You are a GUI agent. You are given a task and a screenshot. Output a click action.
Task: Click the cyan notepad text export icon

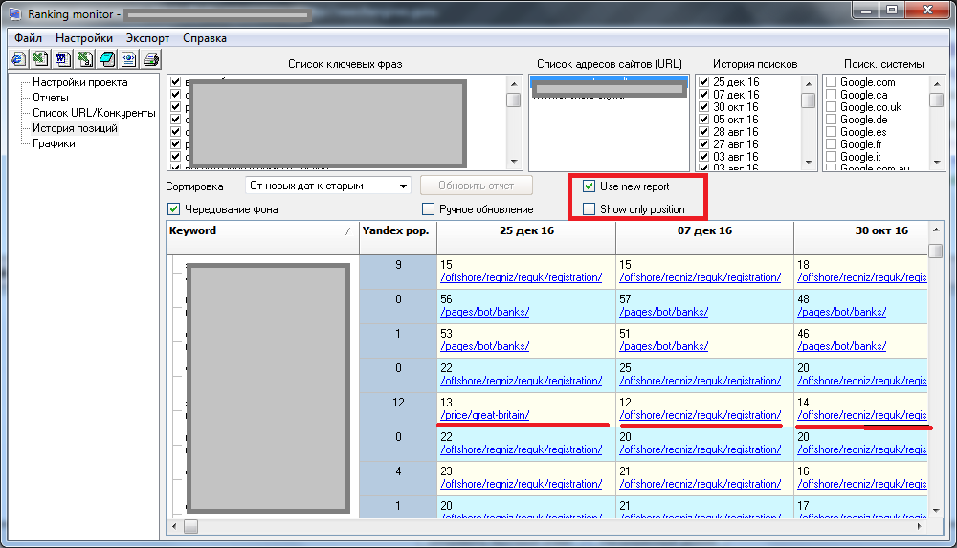click(107, 59)
